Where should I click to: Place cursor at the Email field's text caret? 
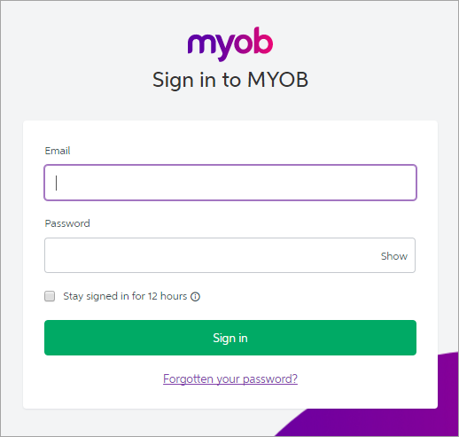coord(57,183)
